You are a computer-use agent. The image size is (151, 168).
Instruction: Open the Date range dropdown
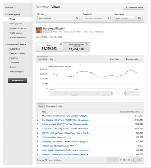125,18
